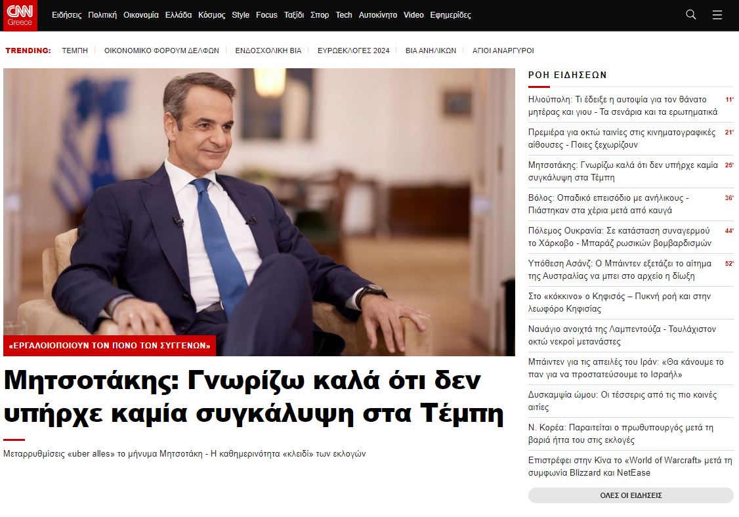Open the search magnifier icon
Screen dimensions: 739x517
(691, 14)
